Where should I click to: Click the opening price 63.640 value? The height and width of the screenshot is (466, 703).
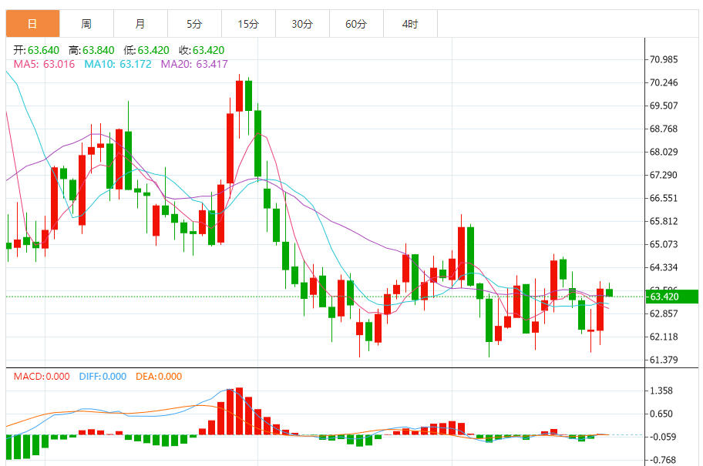[x=43, y=50]
